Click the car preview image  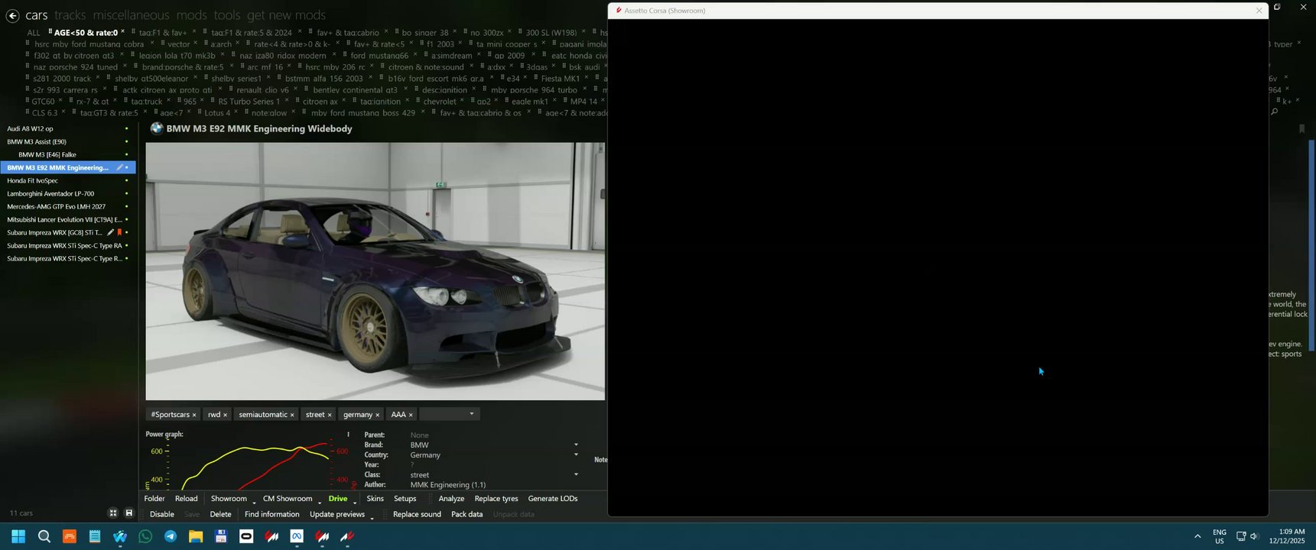pos(375,271)
